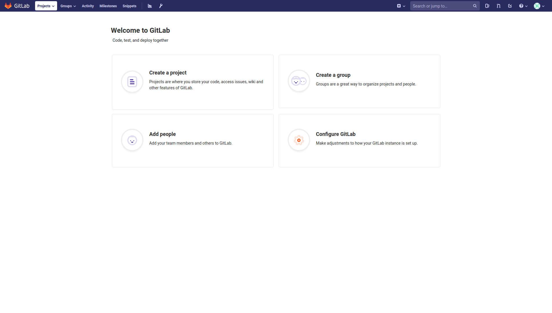Viewport: 552px width, 313px height.
Task: Click the GitLab fox logo
Action: pos(8,6)
